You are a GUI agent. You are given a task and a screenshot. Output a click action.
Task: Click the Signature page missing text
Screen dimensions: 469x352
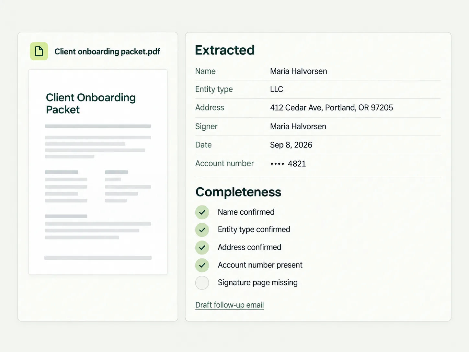coord(257,283)
